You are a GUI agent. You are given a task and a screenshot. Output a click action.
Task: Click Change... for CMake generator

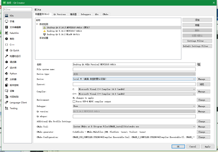point(203,132)
